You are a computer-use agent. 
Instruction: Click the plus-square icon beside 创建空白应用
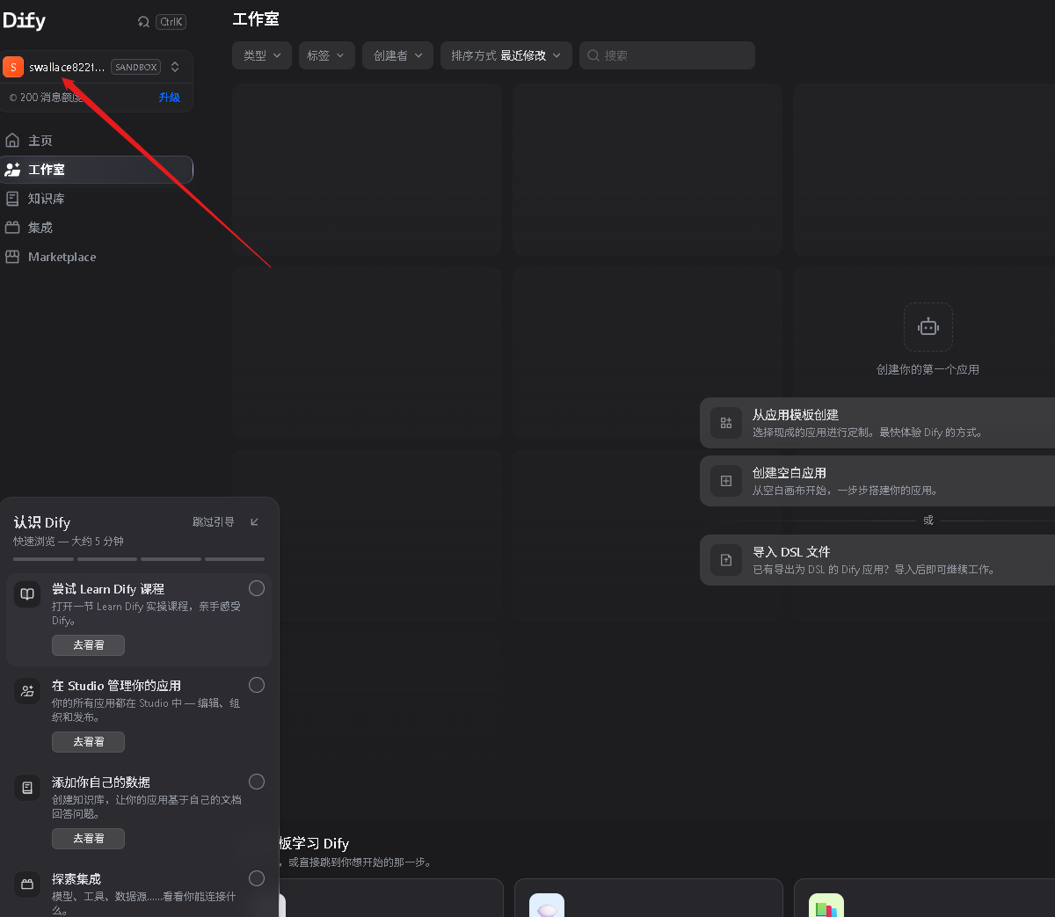click(726, 481)
